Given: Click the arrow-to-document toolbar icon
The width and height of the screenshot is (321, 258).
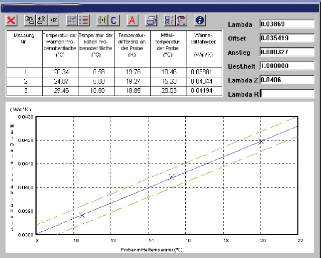Looking at the screenshot, I should point(54,20).
